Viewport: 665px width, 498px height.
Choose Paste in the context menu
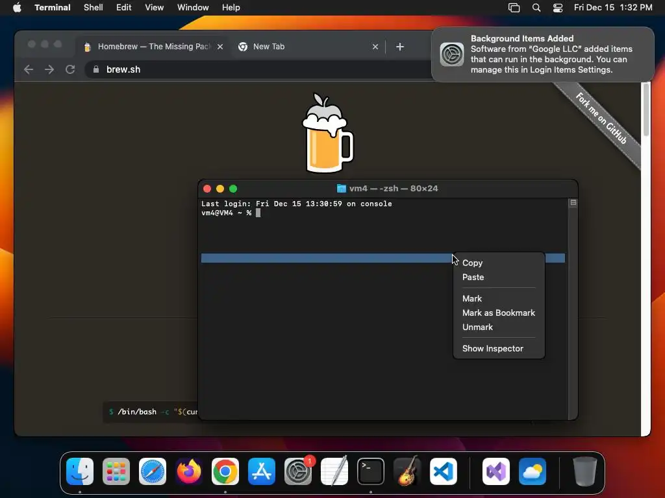(x=499, y=278)
